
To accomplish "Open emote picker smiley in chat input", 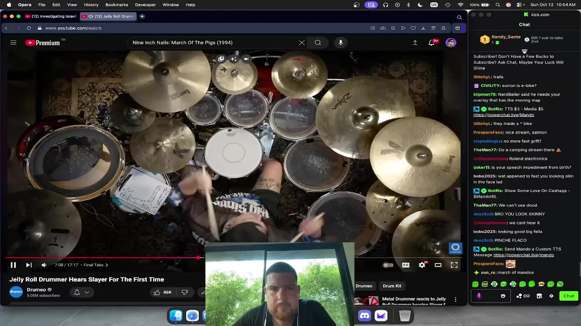I will [503, 296].
